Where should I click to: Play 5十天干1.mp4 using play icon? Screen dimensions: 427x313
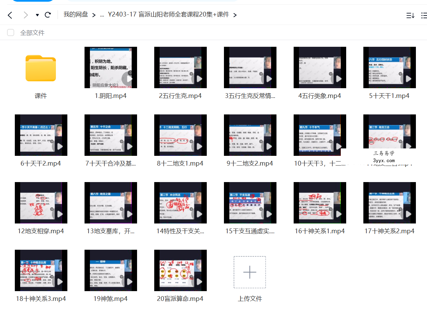408,79
